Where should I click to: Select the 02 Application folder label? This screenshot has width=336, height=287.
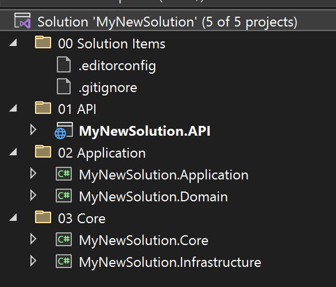tap(102, 153)
